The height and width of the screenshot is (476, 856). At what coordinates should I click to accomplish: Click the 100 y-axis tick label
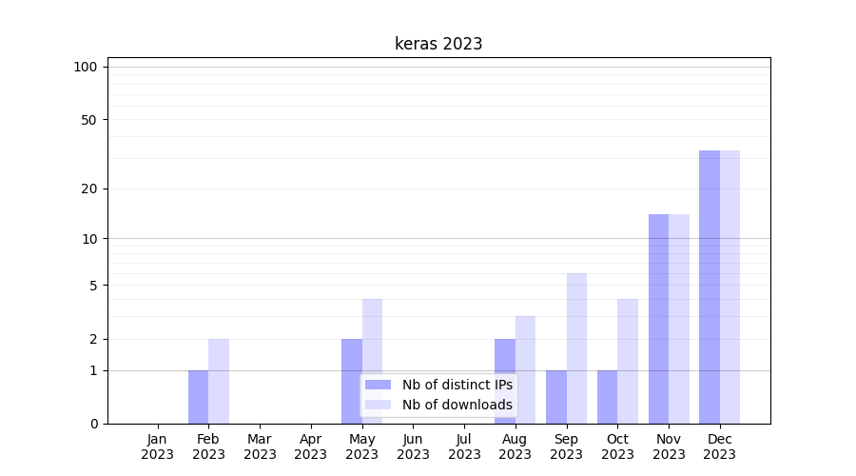point(86,67)
